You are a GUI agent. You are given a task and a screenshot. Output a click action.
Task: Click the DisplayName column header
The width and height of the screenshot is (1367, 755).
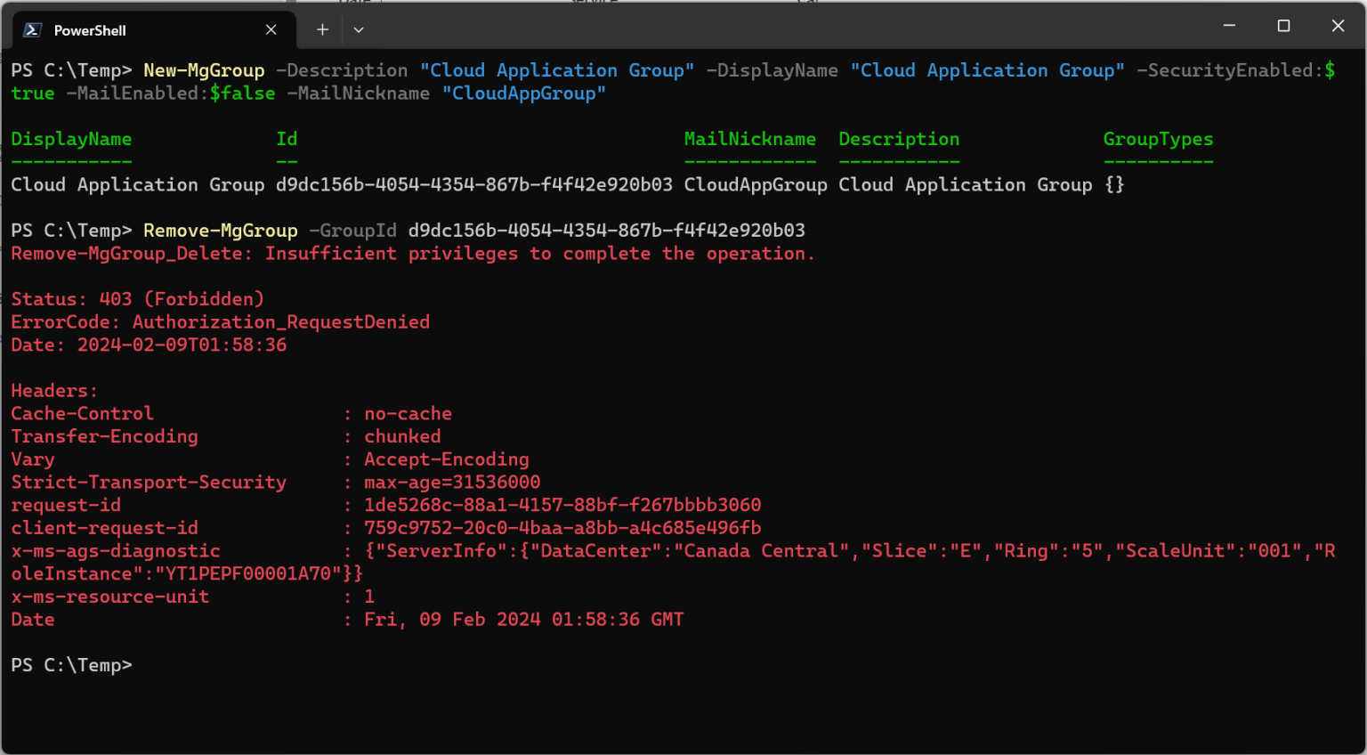71,139
